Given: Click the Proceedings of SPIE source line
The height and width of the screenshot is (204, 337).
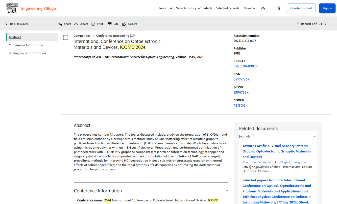Looking at the screenshot, I should pos(138,57).
